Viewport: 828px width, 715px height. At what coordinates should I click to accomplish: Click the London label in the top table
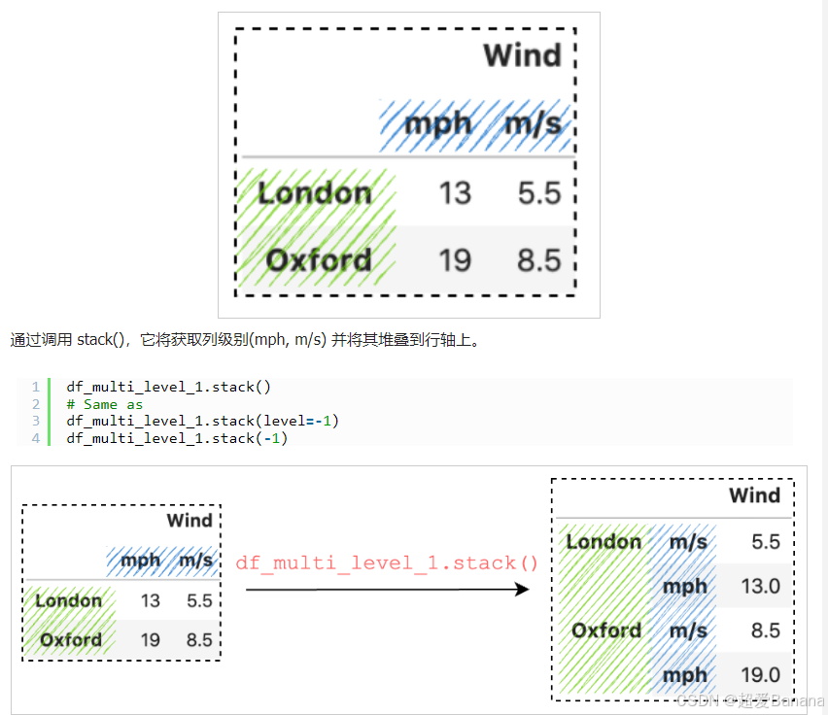click(x=315, y=192)
